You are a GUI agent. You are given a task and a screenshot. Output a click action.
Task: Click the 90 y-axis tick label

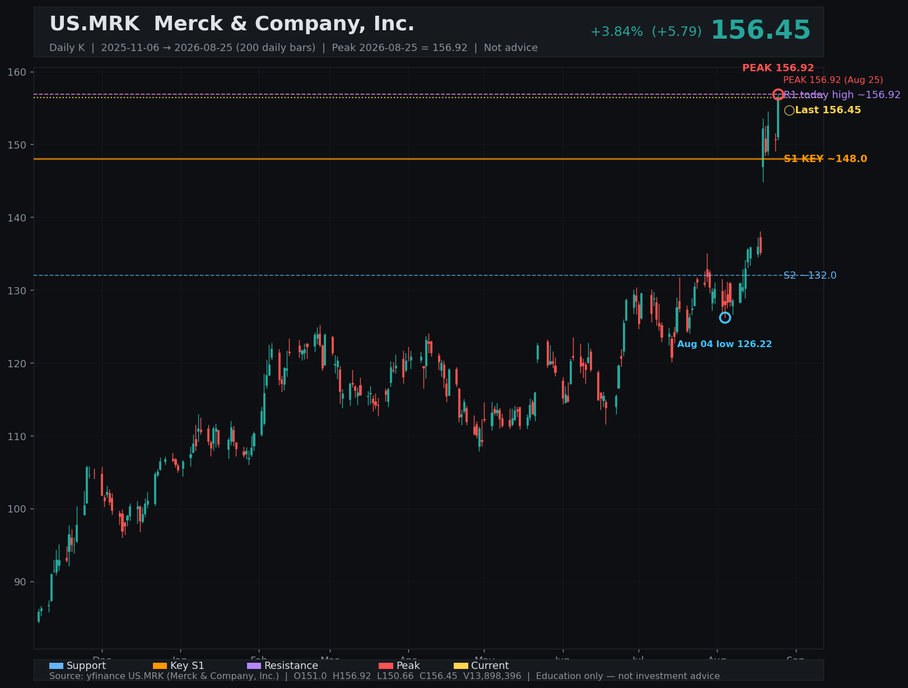[20, 582]
